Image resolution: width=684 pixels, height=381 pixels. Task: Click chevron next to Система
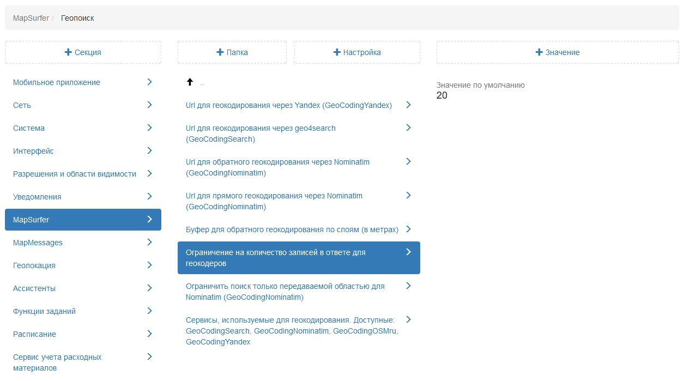pyautogui.click(x=149, y=128)
